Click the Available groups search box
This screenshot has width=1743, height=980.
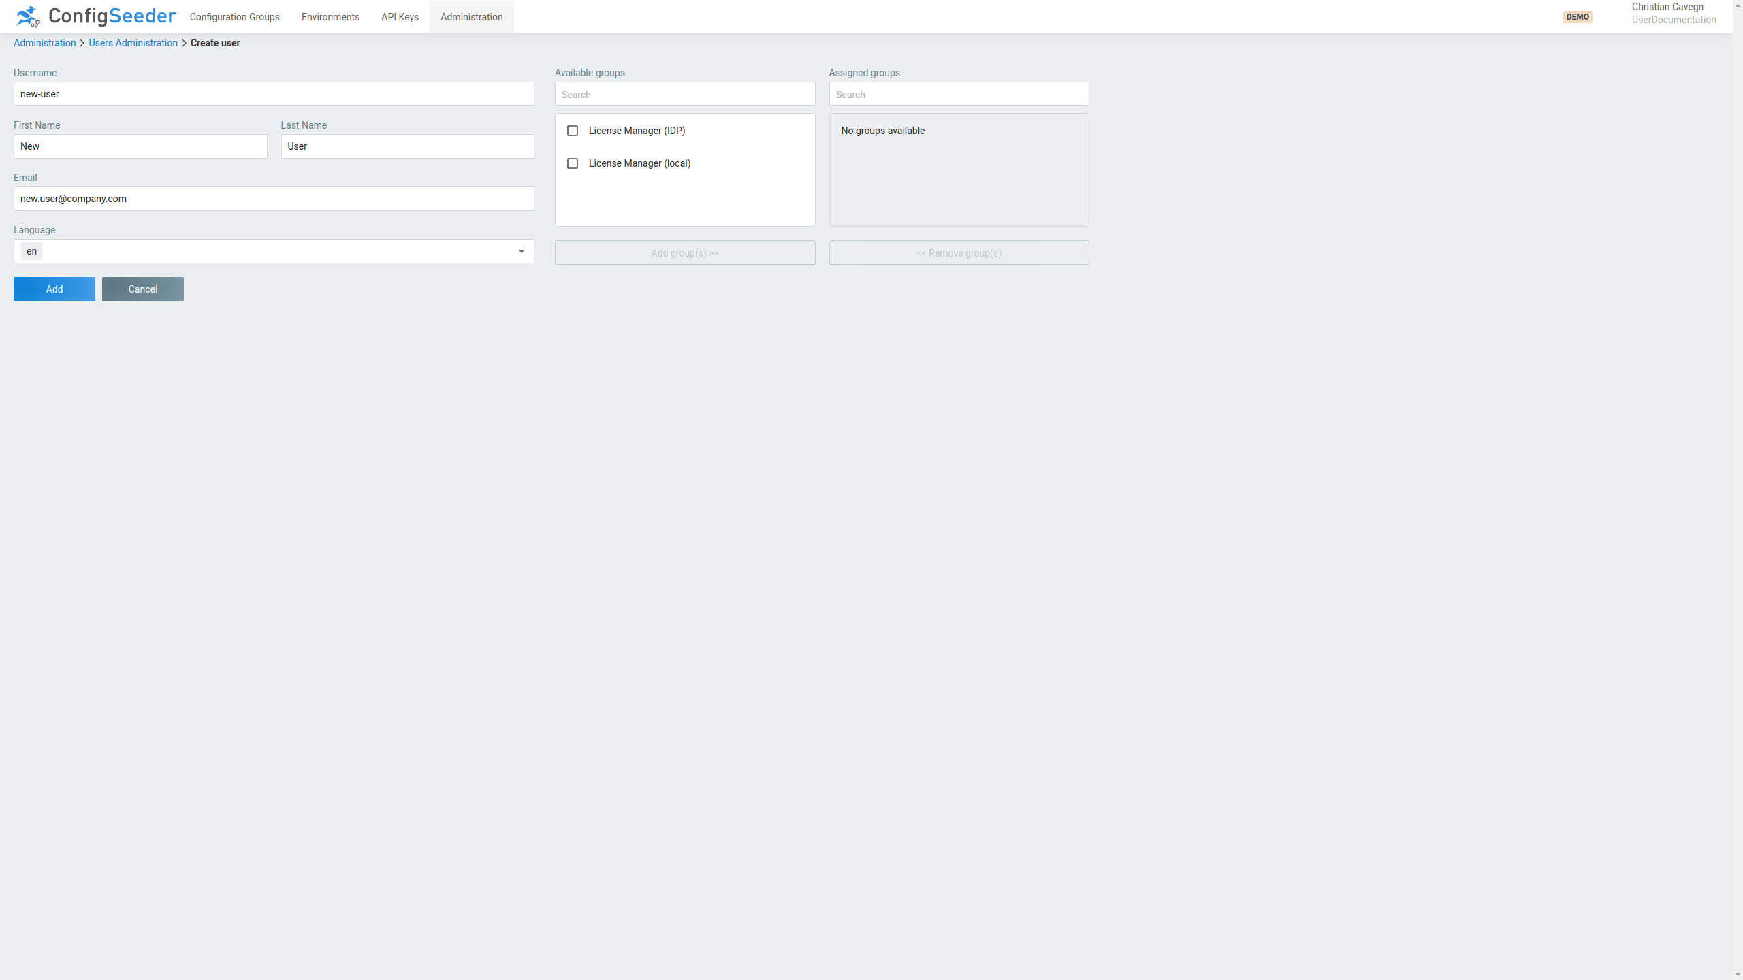pos(684,94)
